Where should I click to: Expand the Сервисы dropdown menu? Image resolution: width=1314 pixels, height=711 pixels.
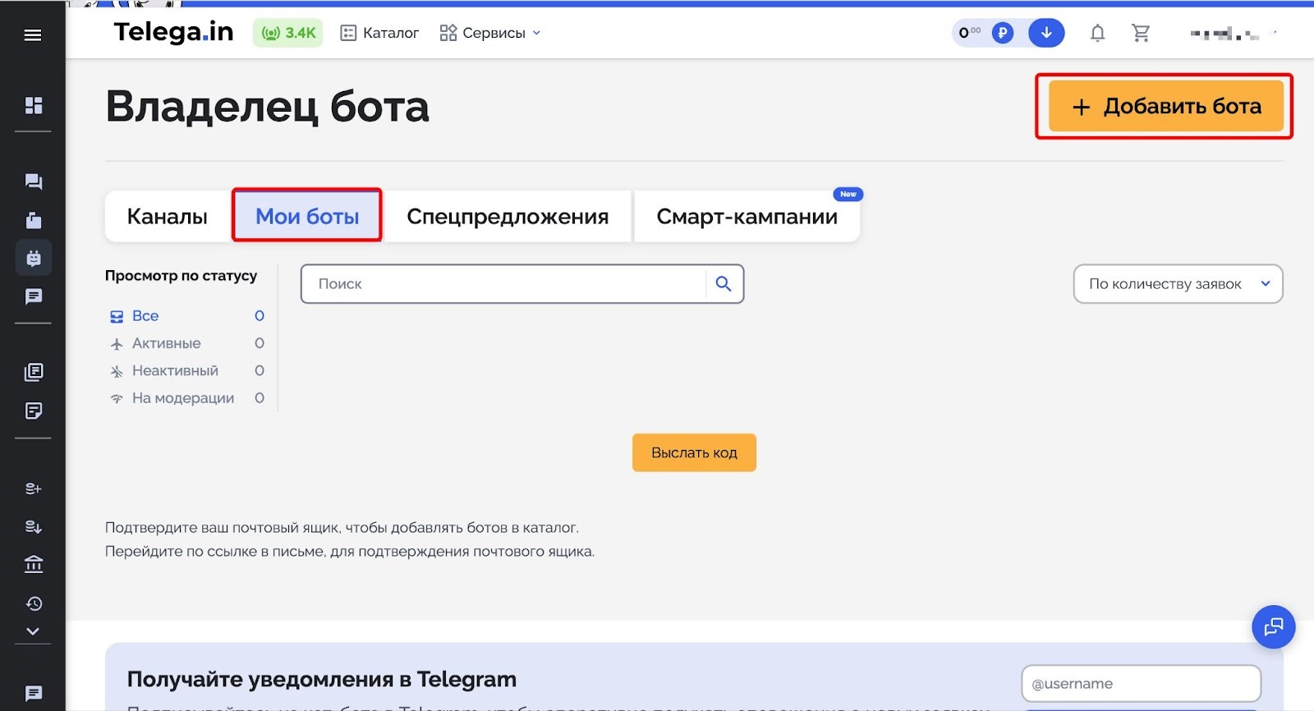pos(491,33)
